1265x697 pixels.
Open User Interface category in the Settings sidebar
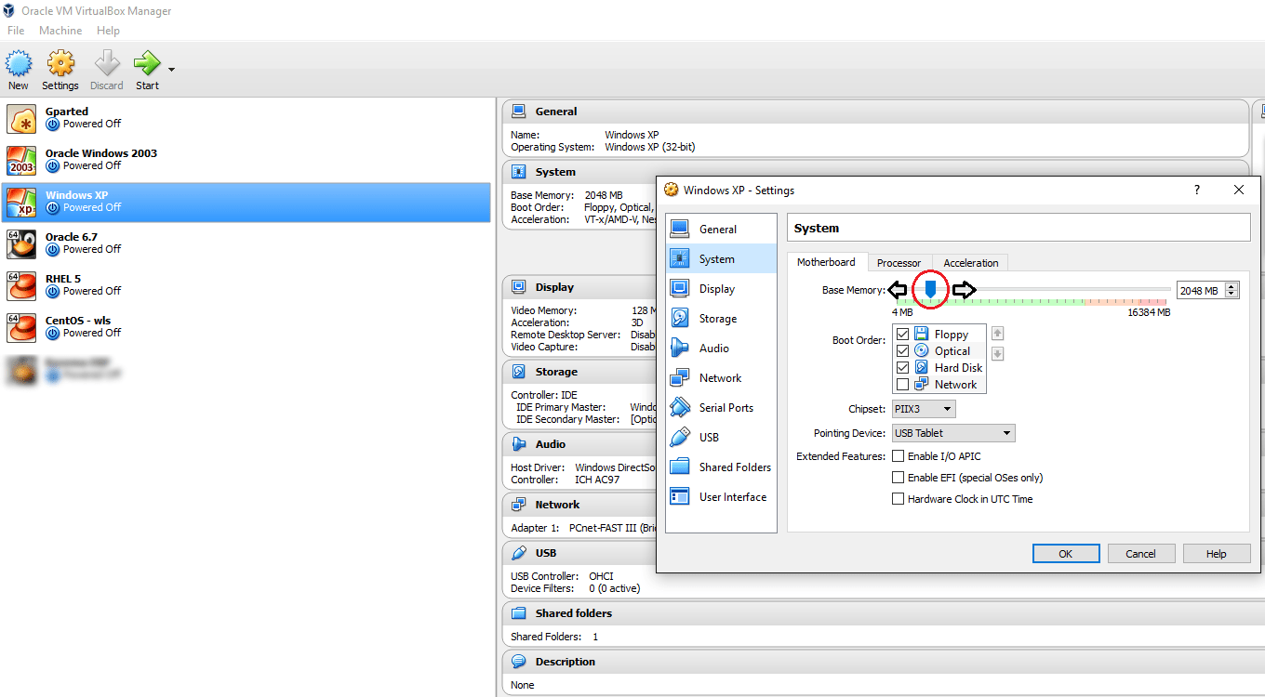click(x=722, y=496)
